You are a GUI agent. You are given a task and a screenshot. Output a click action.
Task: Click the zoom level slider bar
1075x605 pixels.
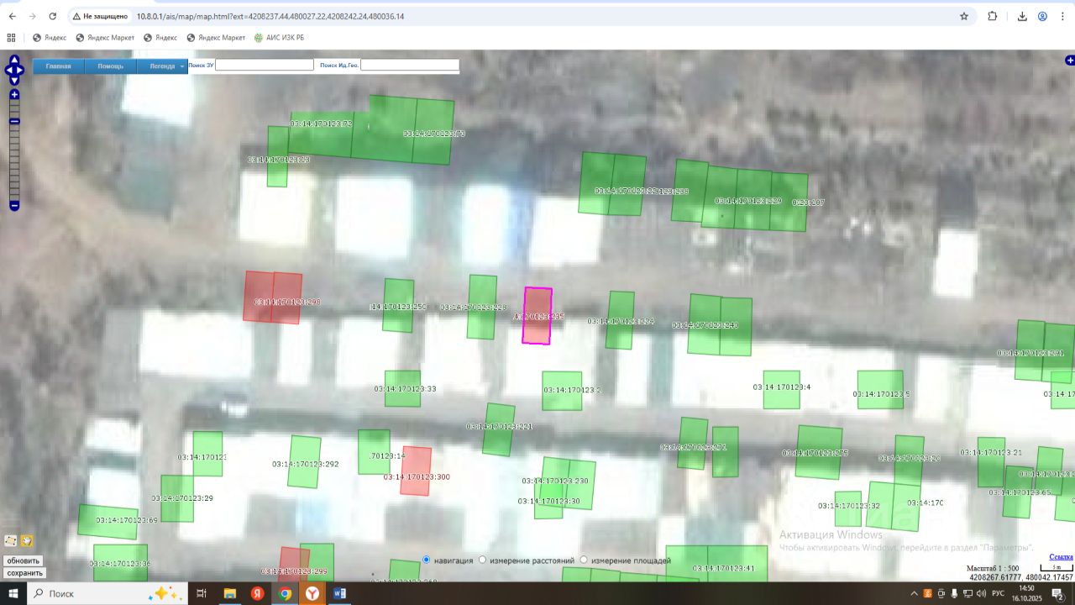[x=14, y=150]
